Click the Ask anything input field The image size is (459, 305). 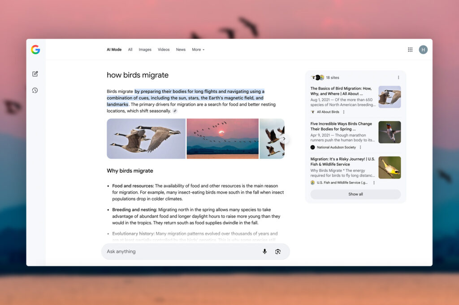[179, 251]
